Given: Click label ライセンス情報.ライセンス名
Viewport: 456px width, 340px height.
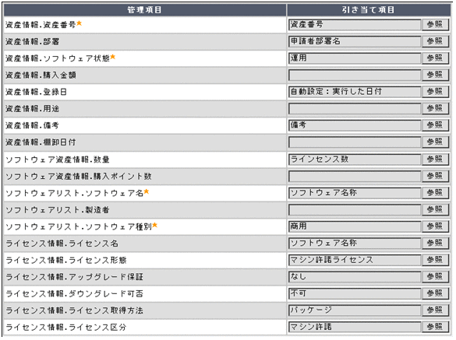Looking at the screenshot, I should pos(62,244).
